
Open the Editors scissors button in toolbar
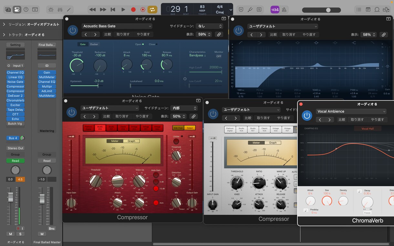(69, 10)
